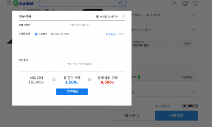Viewport: 212px width, 127px height.
Task: Click the blue 쿠폰적용 button
Action: click(72, 92)
